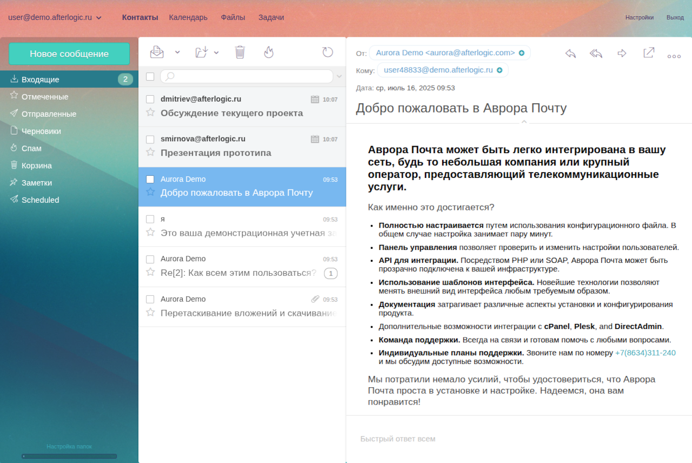Open the three-dots more actions menu
Viewport: 692px width, 463px height.
pos(674,56)
